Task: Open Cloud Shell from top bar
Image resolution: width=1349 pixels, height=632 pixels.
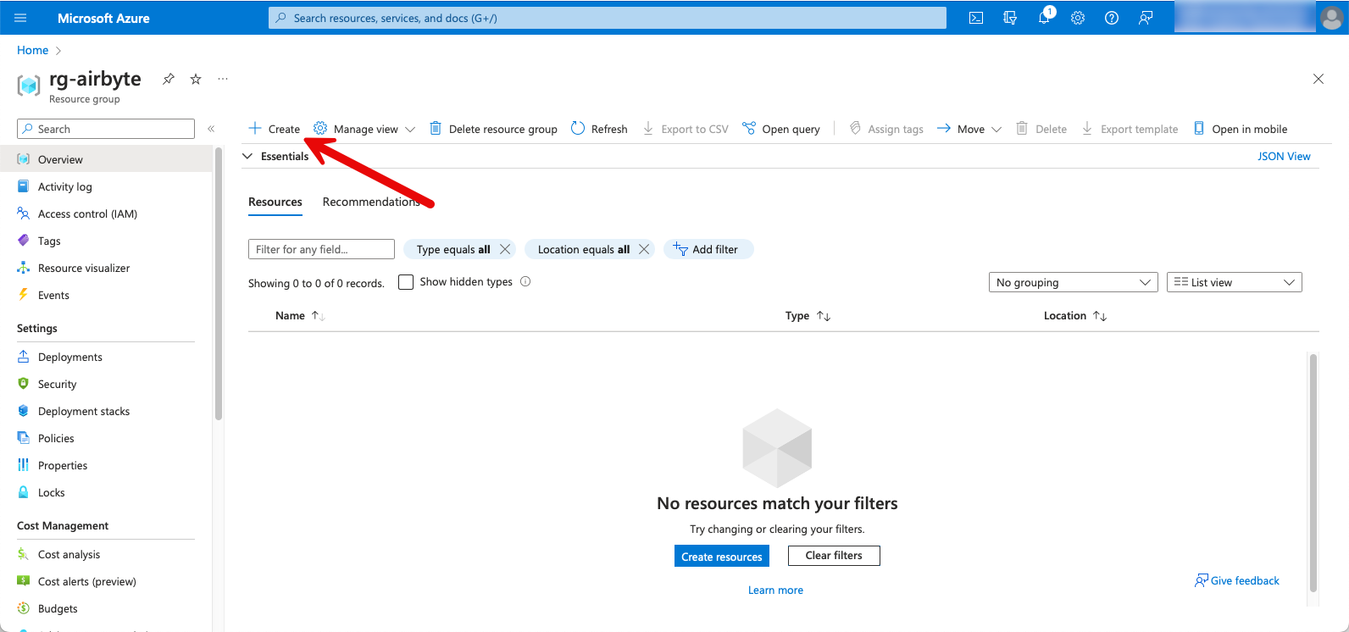Action: click(976, 18)
